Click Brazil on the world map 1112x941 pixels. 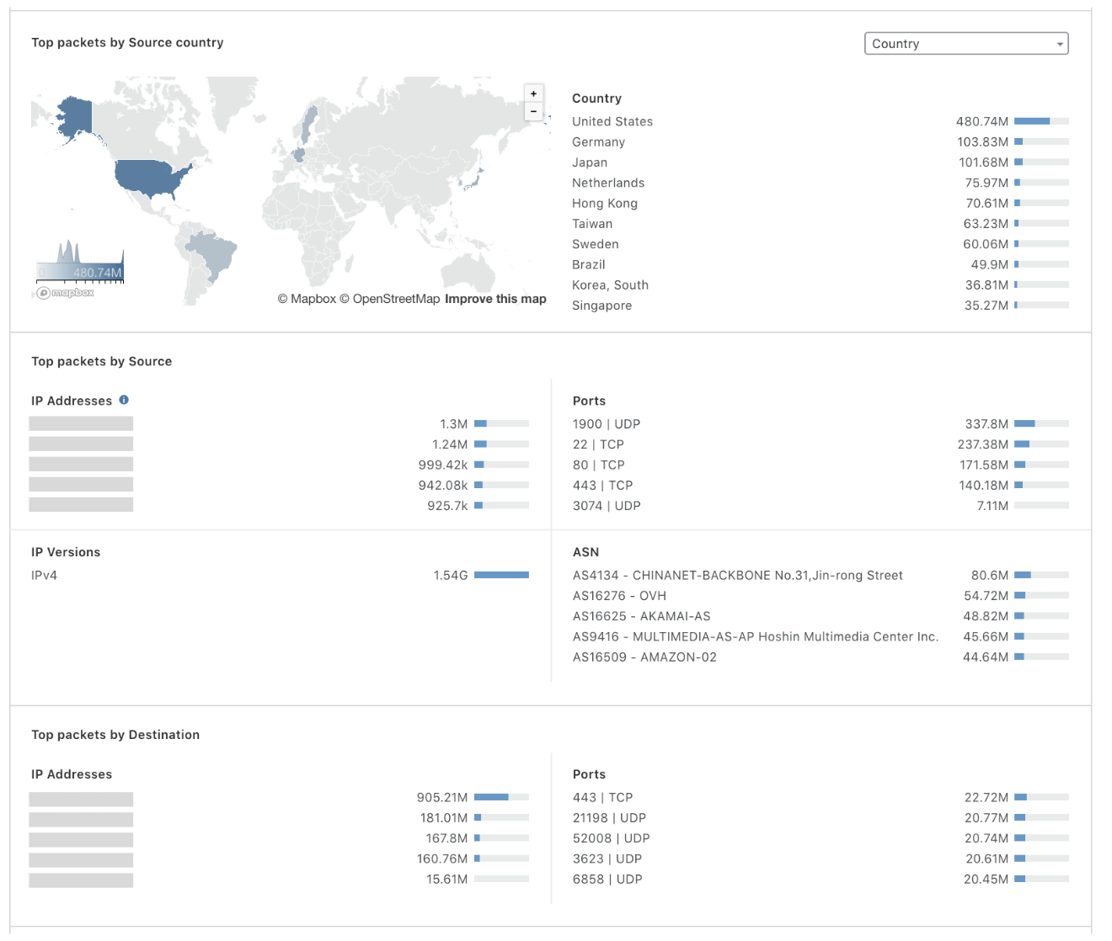(x=212, y=254)
